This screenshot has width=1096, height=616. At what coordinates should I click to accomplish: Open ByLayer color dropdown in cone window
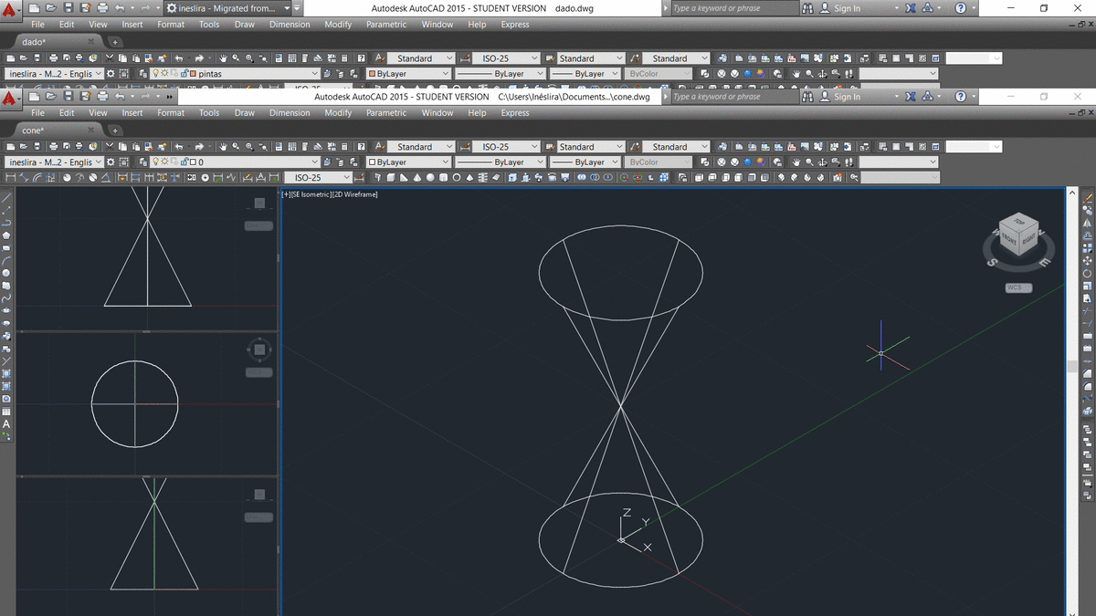click(x=408, y=162)
